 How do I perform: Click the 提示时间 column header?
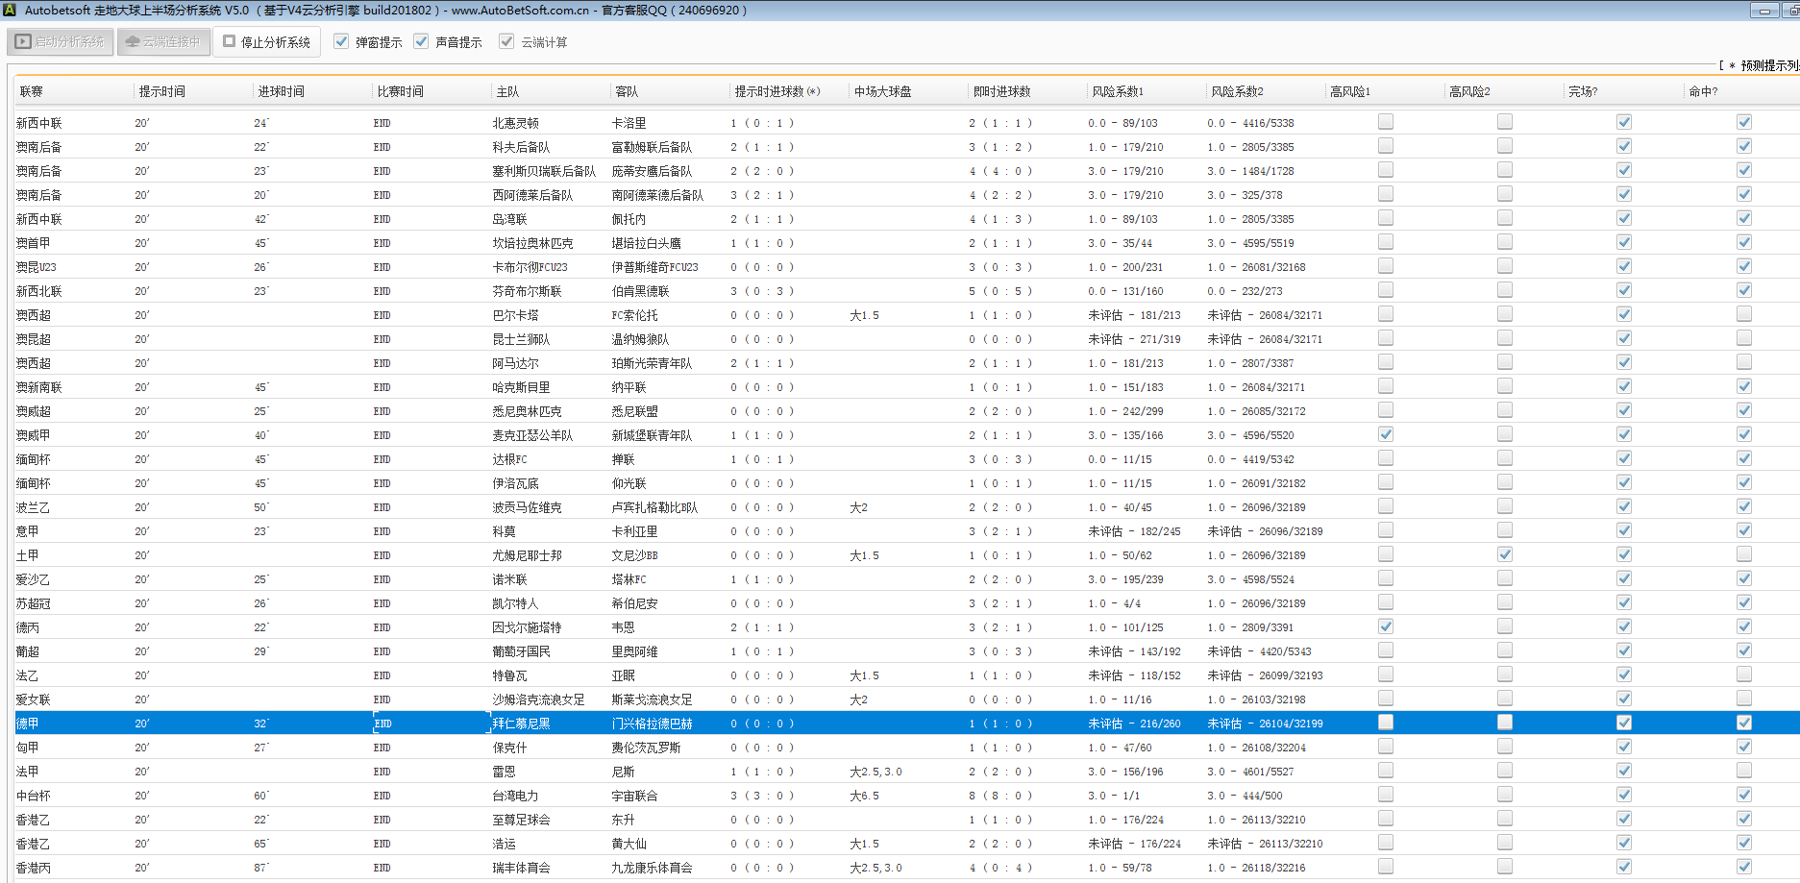coord(161,91)
